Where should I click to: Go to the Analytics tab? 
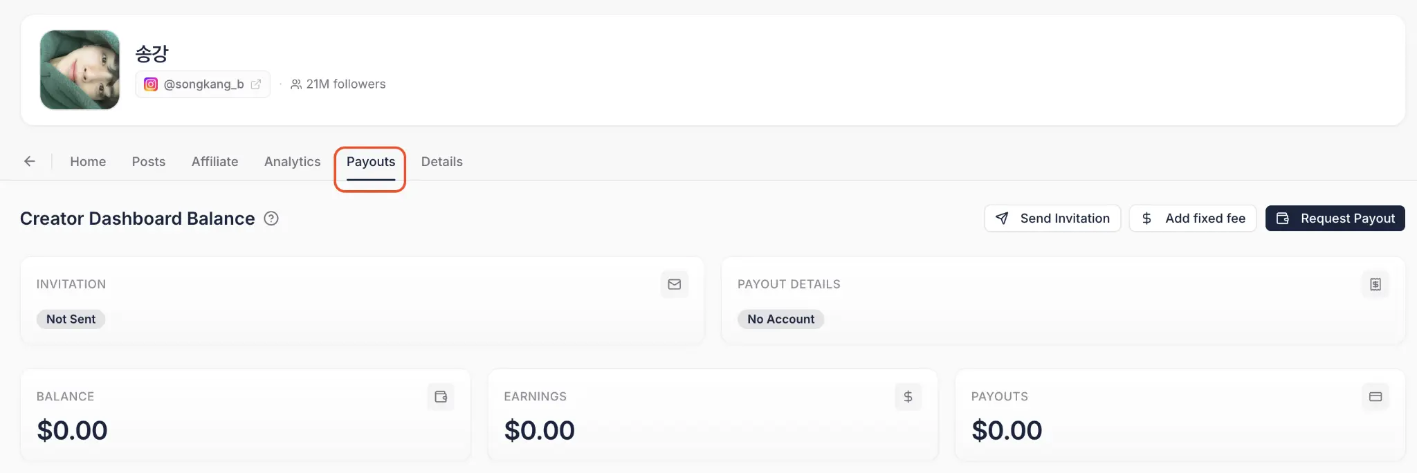pyautogui.click(x=292, y=161)
